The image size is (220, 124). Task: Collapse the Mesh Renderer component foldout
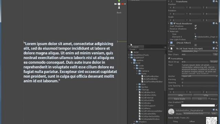point(169,23)
